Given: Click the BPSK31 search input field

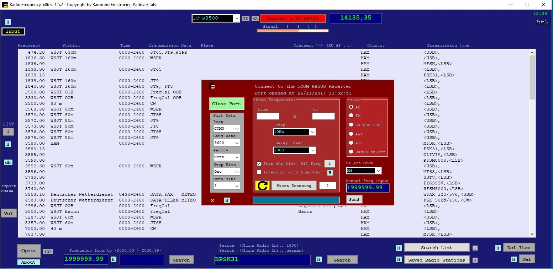Looking at the screenshot, I should pos(262,260).
